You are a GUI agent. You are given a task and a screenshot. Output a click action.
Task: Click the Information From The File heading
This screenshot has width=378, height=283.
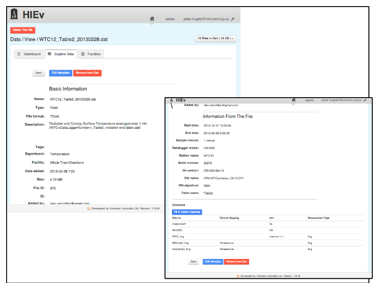(228, 117)
